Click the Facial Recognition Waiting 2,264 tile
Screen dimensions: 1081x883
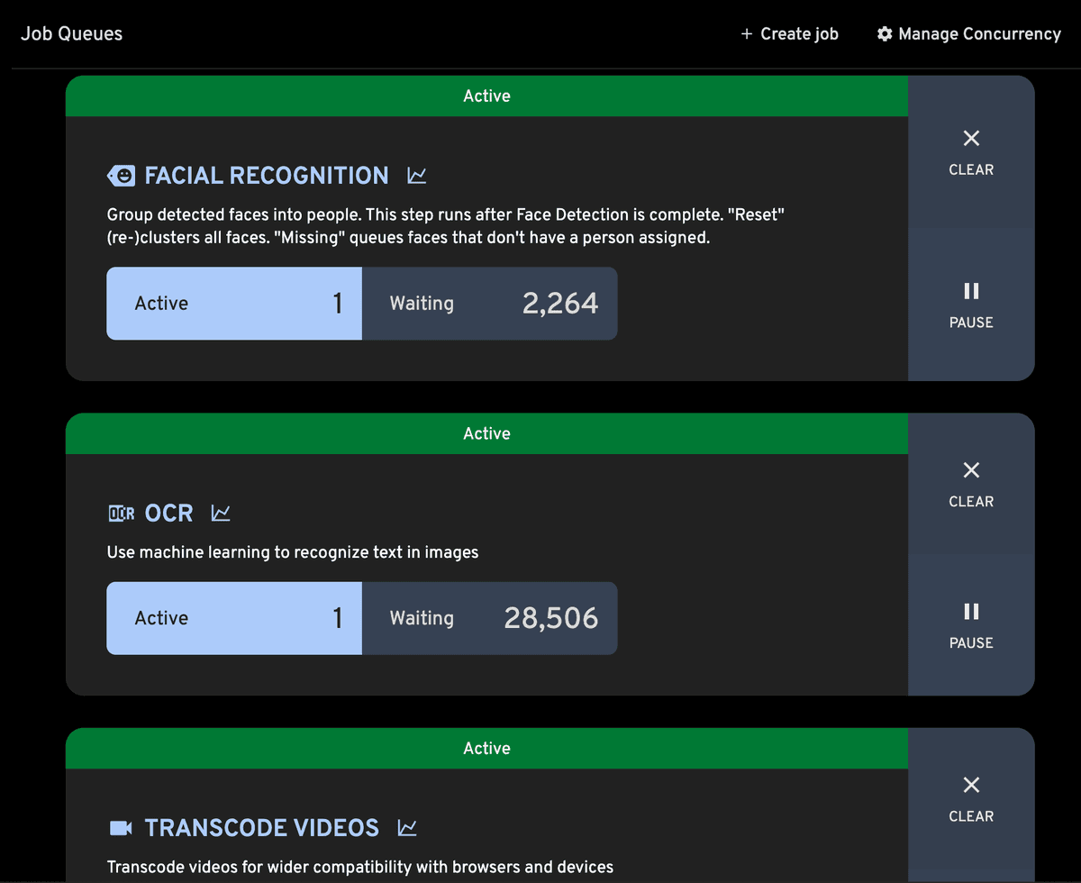pos(489,304)
